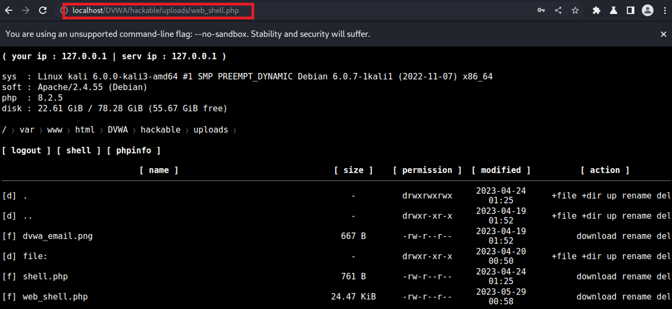The image size is (672, 309).
Task: Open Chrome's three-dot menu
Action: coord(665,10)
